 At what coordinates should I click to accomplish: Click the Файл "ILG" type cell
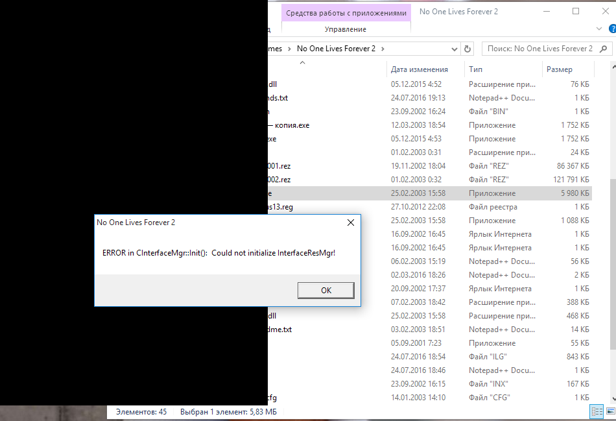point(488,357)
